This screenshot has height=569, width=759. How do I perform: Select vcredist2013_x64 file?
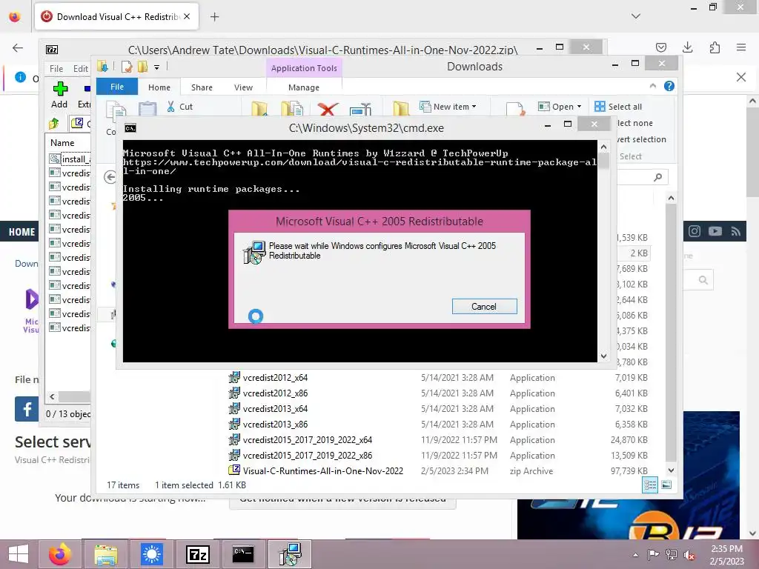[x=275, y=408]
